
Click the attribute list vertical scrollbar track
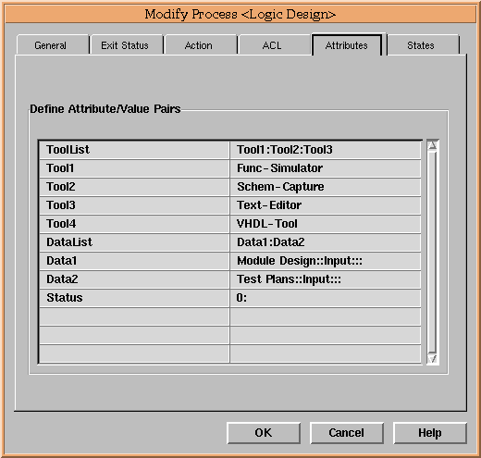point(432,252)
